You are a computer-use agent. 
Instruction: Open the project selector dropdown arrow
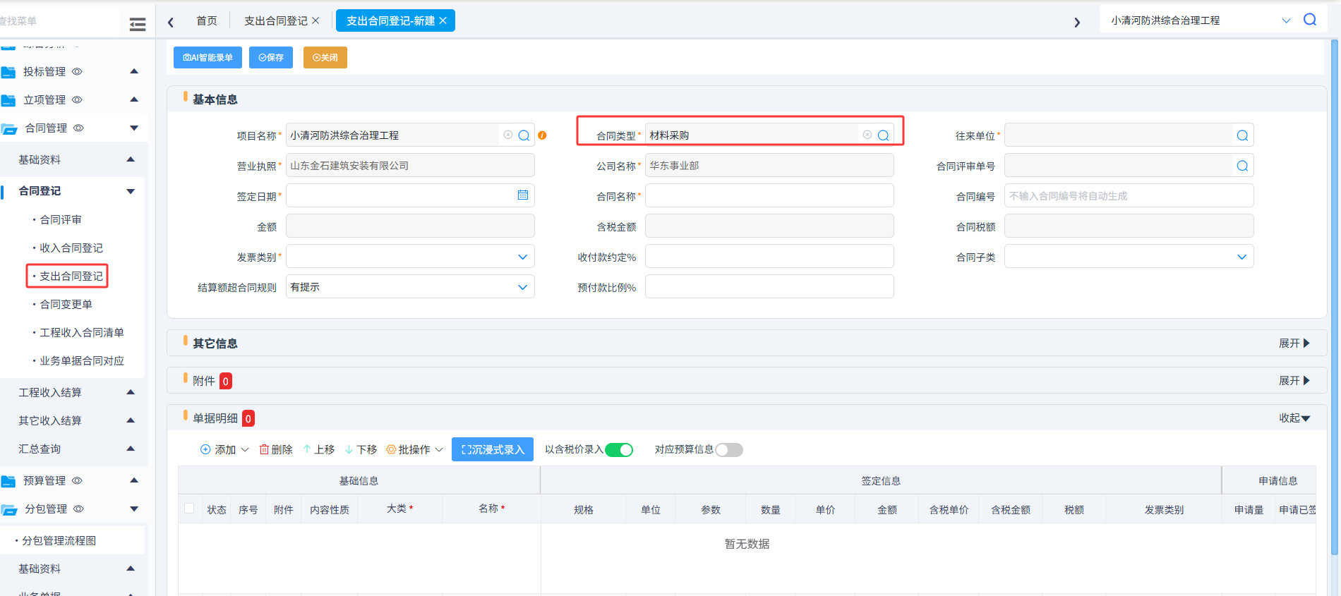[x=1286, y=20]
